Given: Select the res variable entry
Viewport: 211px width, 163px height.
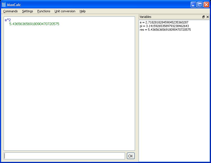Looking at the screenshot, I should coord(165,30).
